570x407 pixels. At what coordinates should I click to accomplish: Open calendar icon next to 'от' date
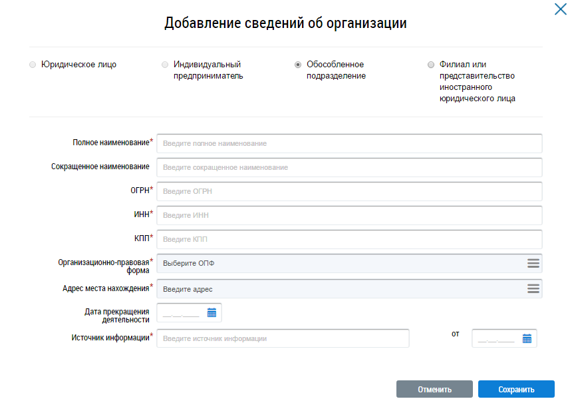pyautogui.click(x=527, y=338)
